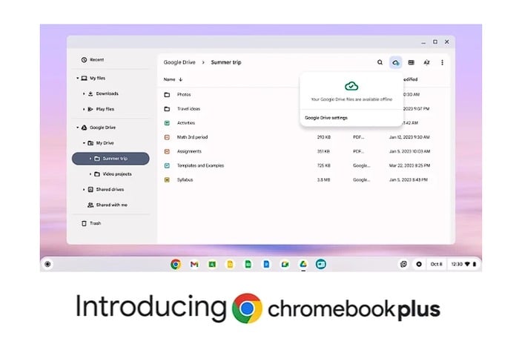Expand the Video projects tree arrow
This screenshot has height=347, width=519.
(x=90, y=173)
